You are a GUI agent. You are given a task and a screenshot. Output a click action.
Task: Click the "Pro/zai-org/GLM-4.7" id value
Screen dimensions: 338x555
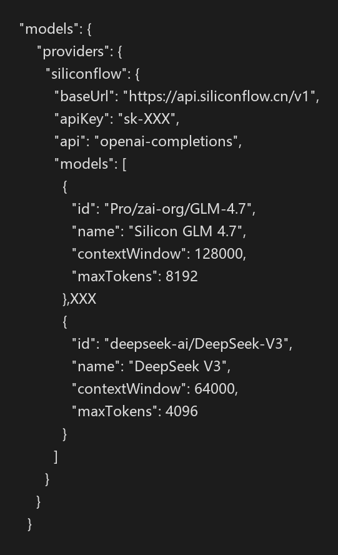[x=178, y=209]
